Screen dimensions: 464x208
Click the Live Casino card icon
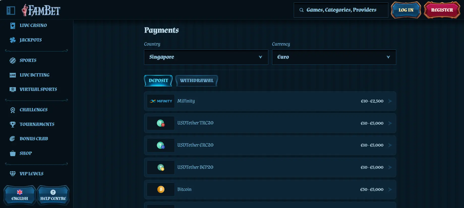click(x=13, y=25)
